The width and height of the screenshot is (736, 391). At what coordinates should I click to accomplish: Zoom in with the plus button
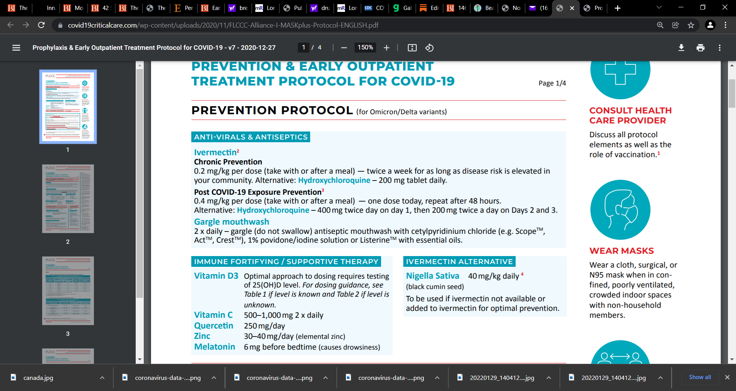coord(386,48)
